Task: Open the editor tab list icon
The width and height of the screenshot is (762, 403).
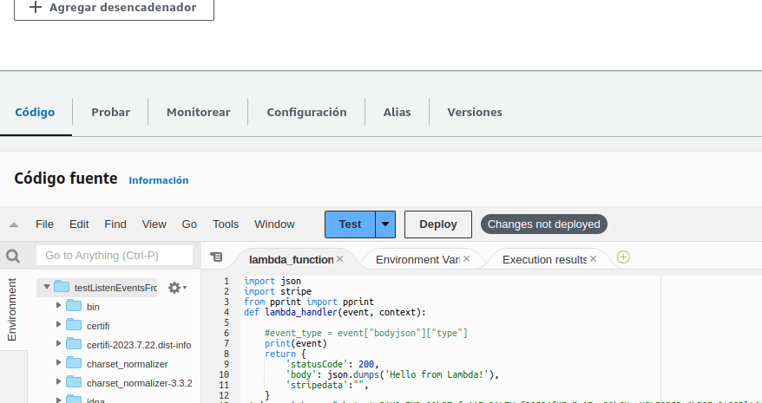Action: click(216, 257)
